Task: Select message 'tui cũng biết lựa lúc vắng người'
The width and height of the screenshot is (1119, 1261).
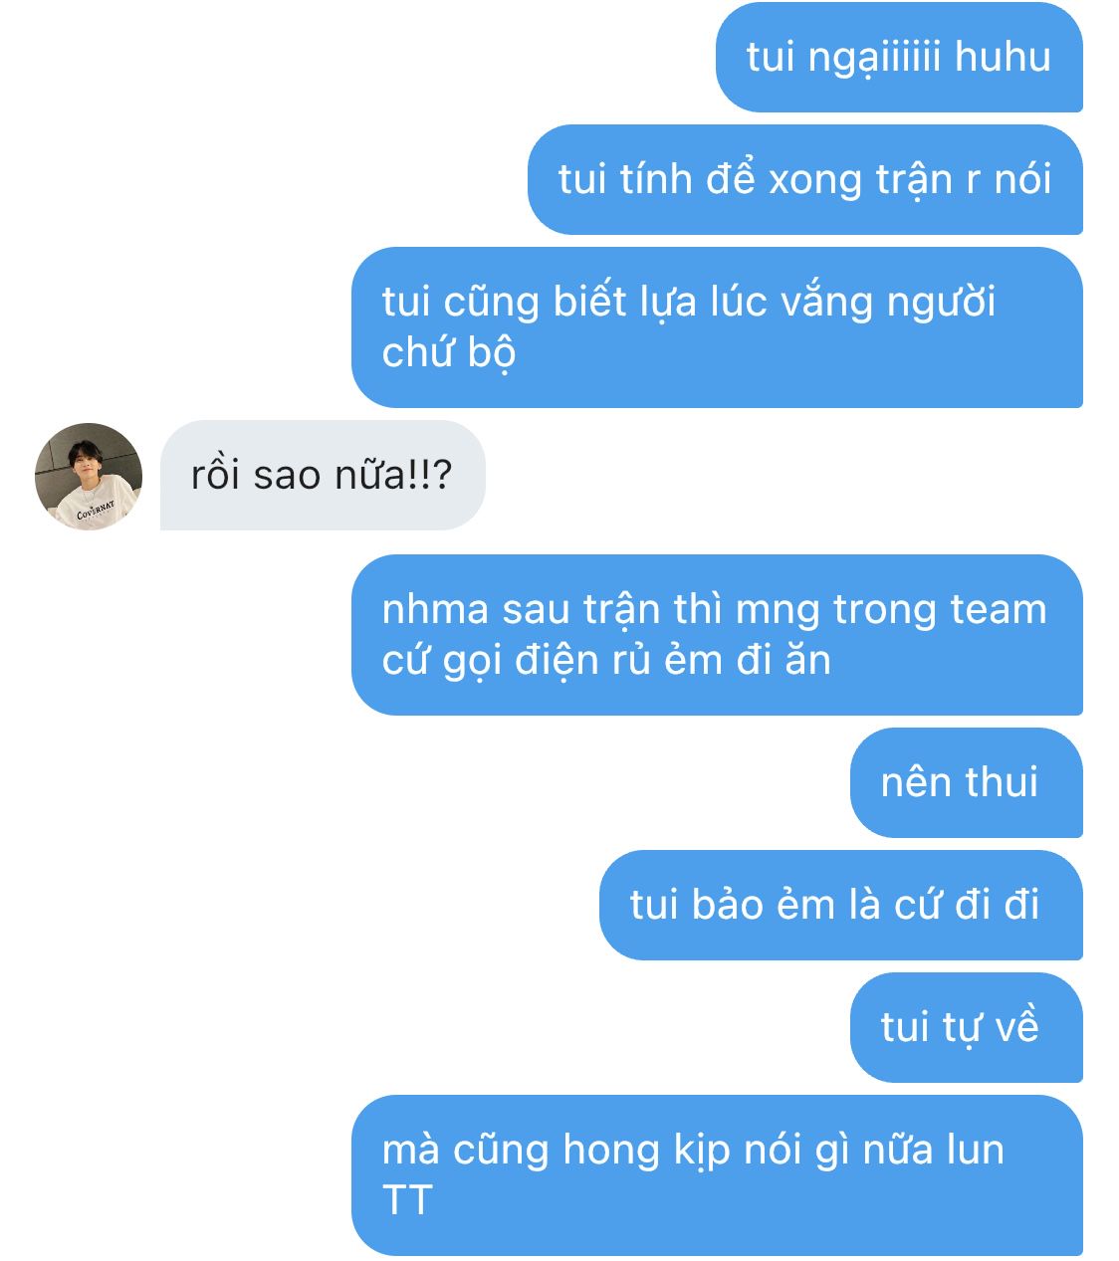Action: (717, 327)
